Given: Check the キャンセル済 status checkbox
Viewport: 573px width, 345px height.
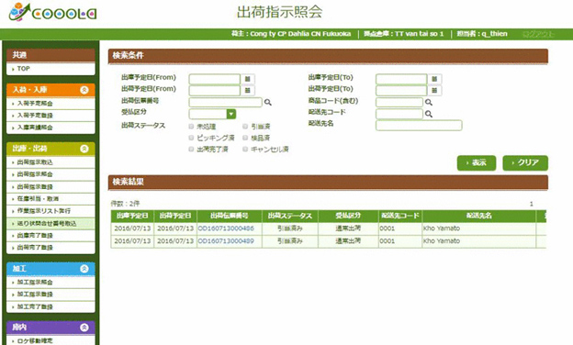Looking at the screenshot, I should [245, 149].
